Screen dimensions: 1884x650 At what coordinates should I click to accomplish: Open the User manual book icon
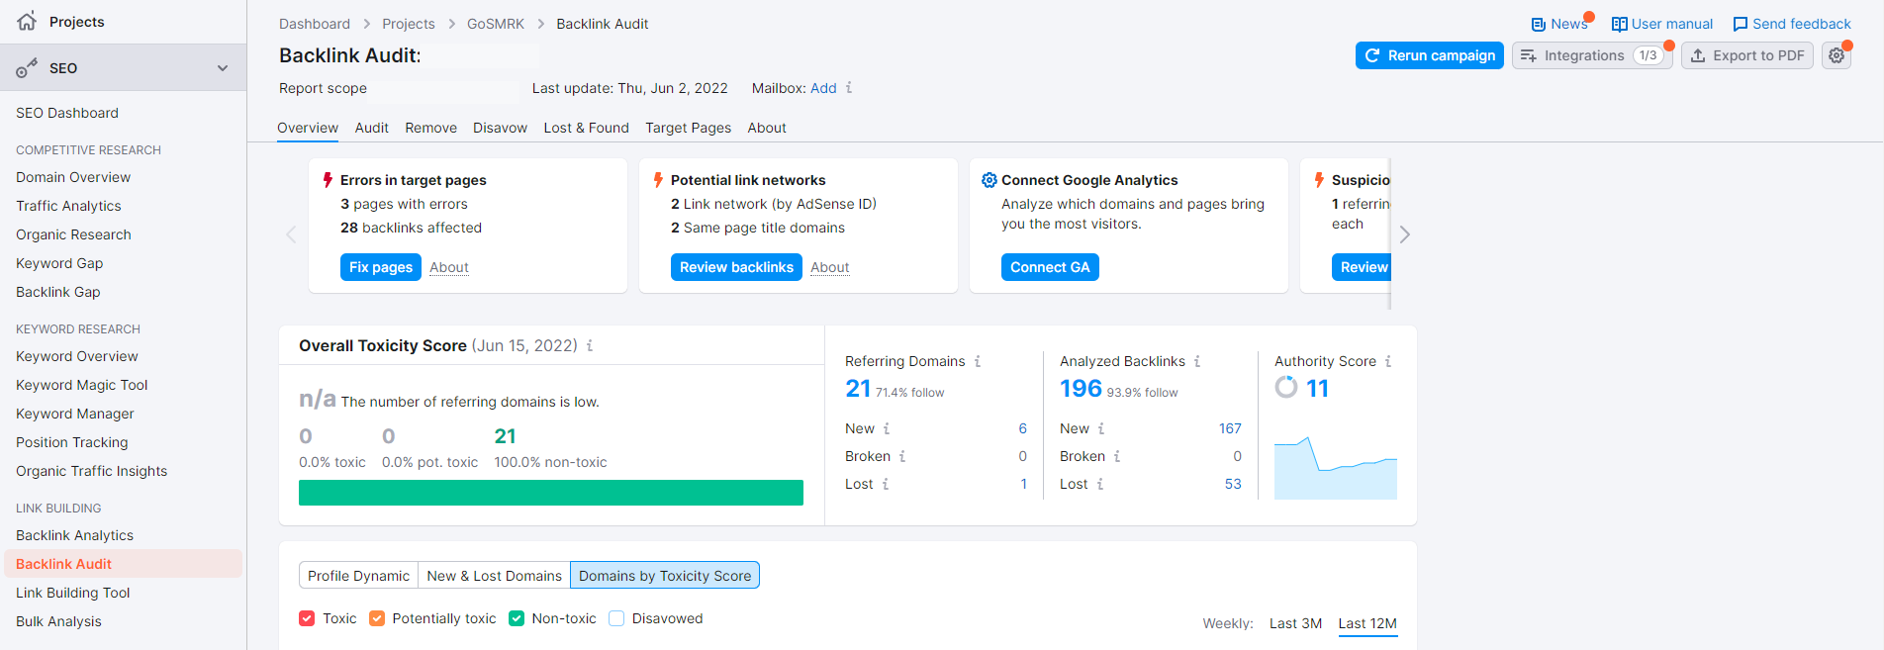click(x=1619, y=24)
